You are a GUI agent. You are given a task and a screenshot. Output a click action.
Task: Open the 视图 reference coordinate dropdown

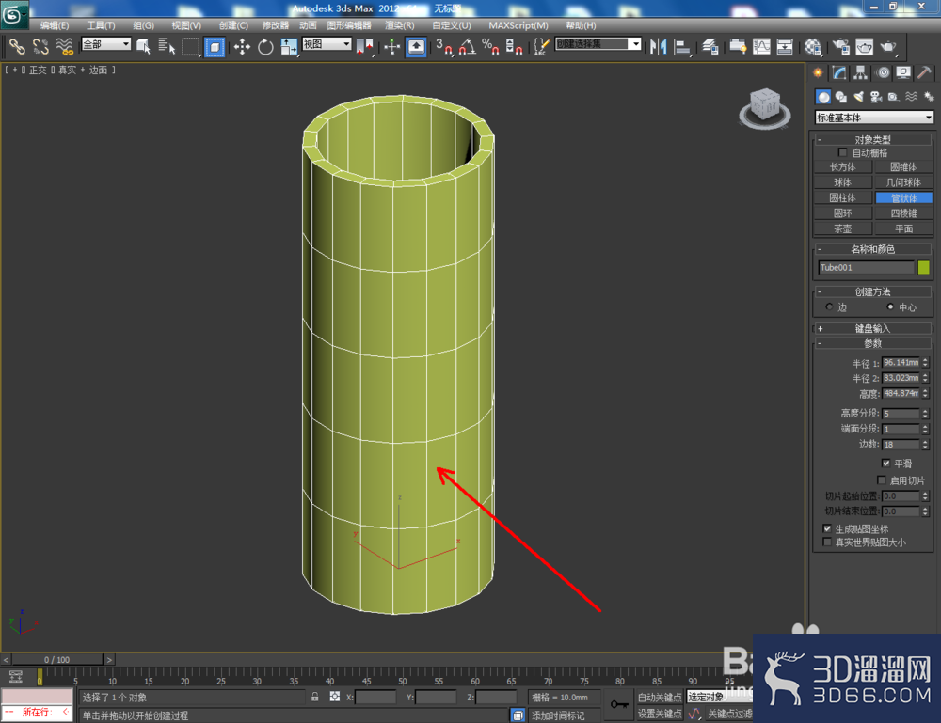pyautogui.click(x=327, y=44)
